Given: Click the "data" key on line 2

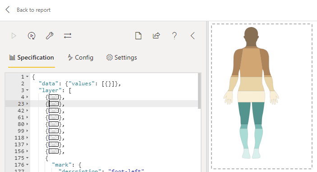Looking at the screenshot, I should [49, 84].
